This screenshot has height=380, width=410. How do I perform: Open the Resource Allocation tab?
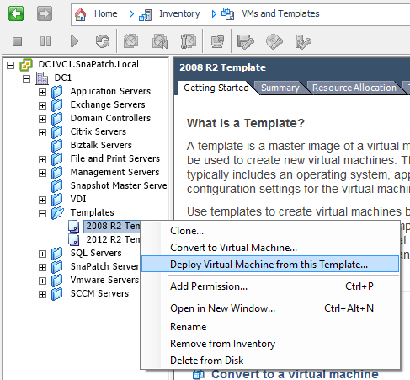click(x=354, y=88)
